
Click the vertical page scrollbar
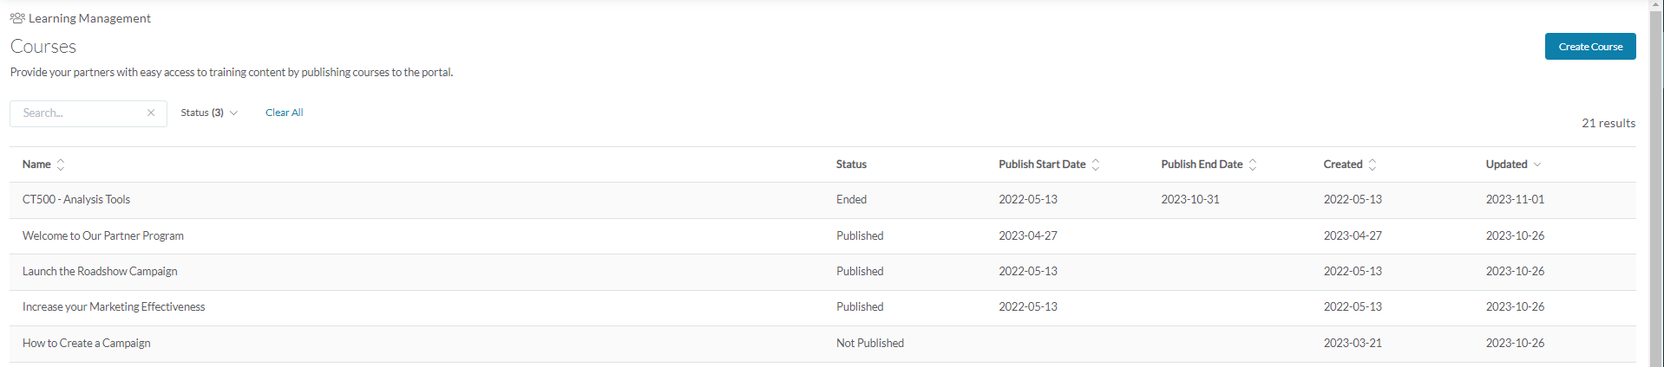click(1655, 173)
